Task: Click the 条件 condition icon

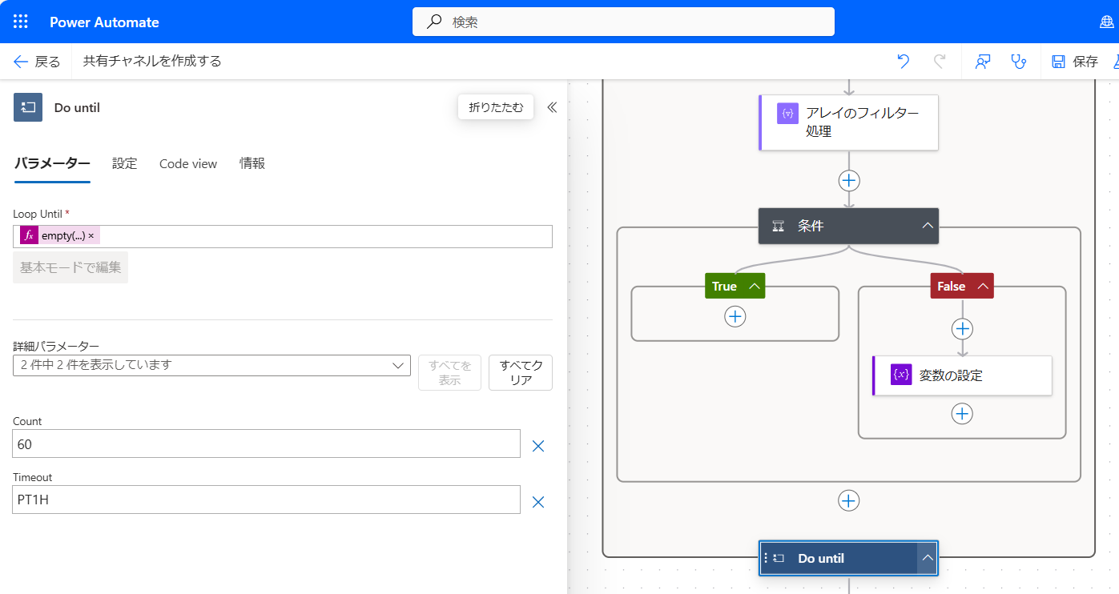Action: [x=778, y=227]
